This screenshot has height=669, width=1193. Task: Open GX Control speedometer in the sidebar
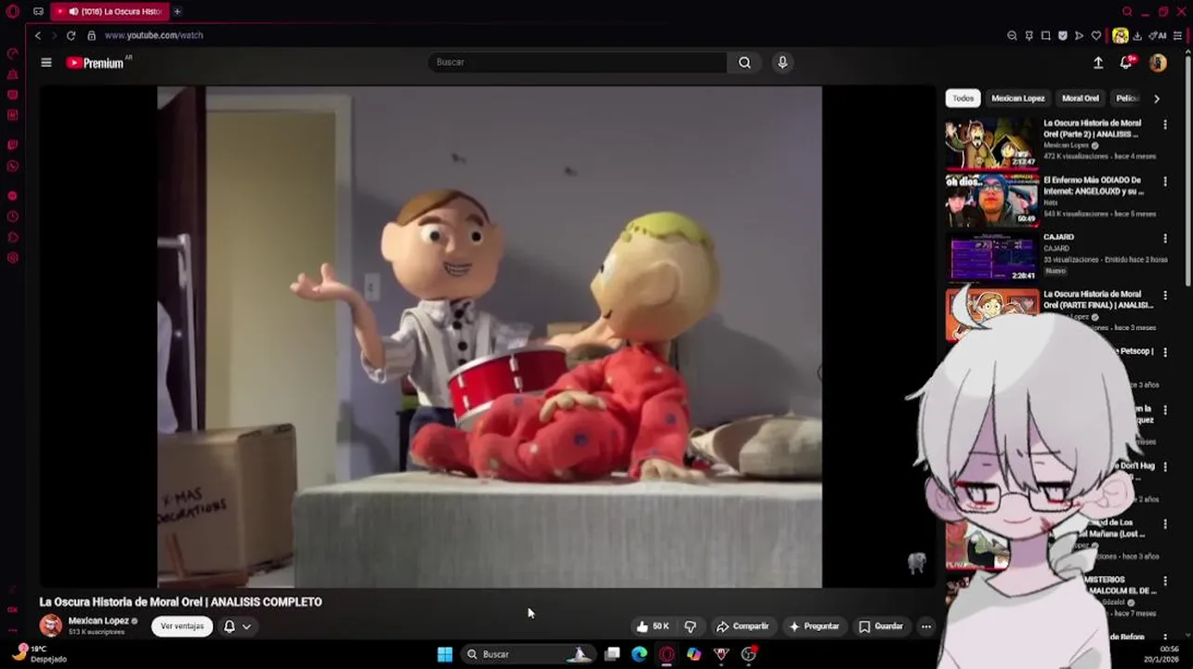[13, 53]
